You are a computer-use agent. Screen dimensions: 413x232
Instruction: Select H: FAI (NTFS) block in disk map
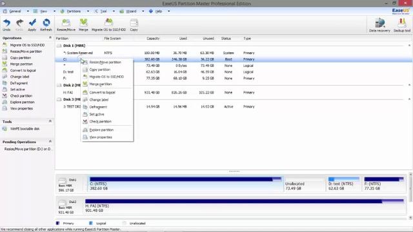[x=244, y=206]
